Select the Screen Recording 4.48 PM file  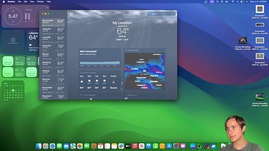[260, 100]
